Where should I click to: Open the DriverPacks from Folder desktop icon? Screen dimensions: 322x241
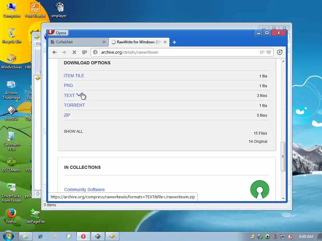12,192
